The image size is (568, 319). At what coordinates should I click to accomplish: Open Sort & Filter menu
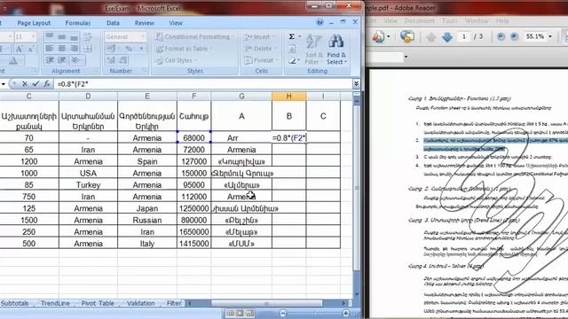point(313,50)
